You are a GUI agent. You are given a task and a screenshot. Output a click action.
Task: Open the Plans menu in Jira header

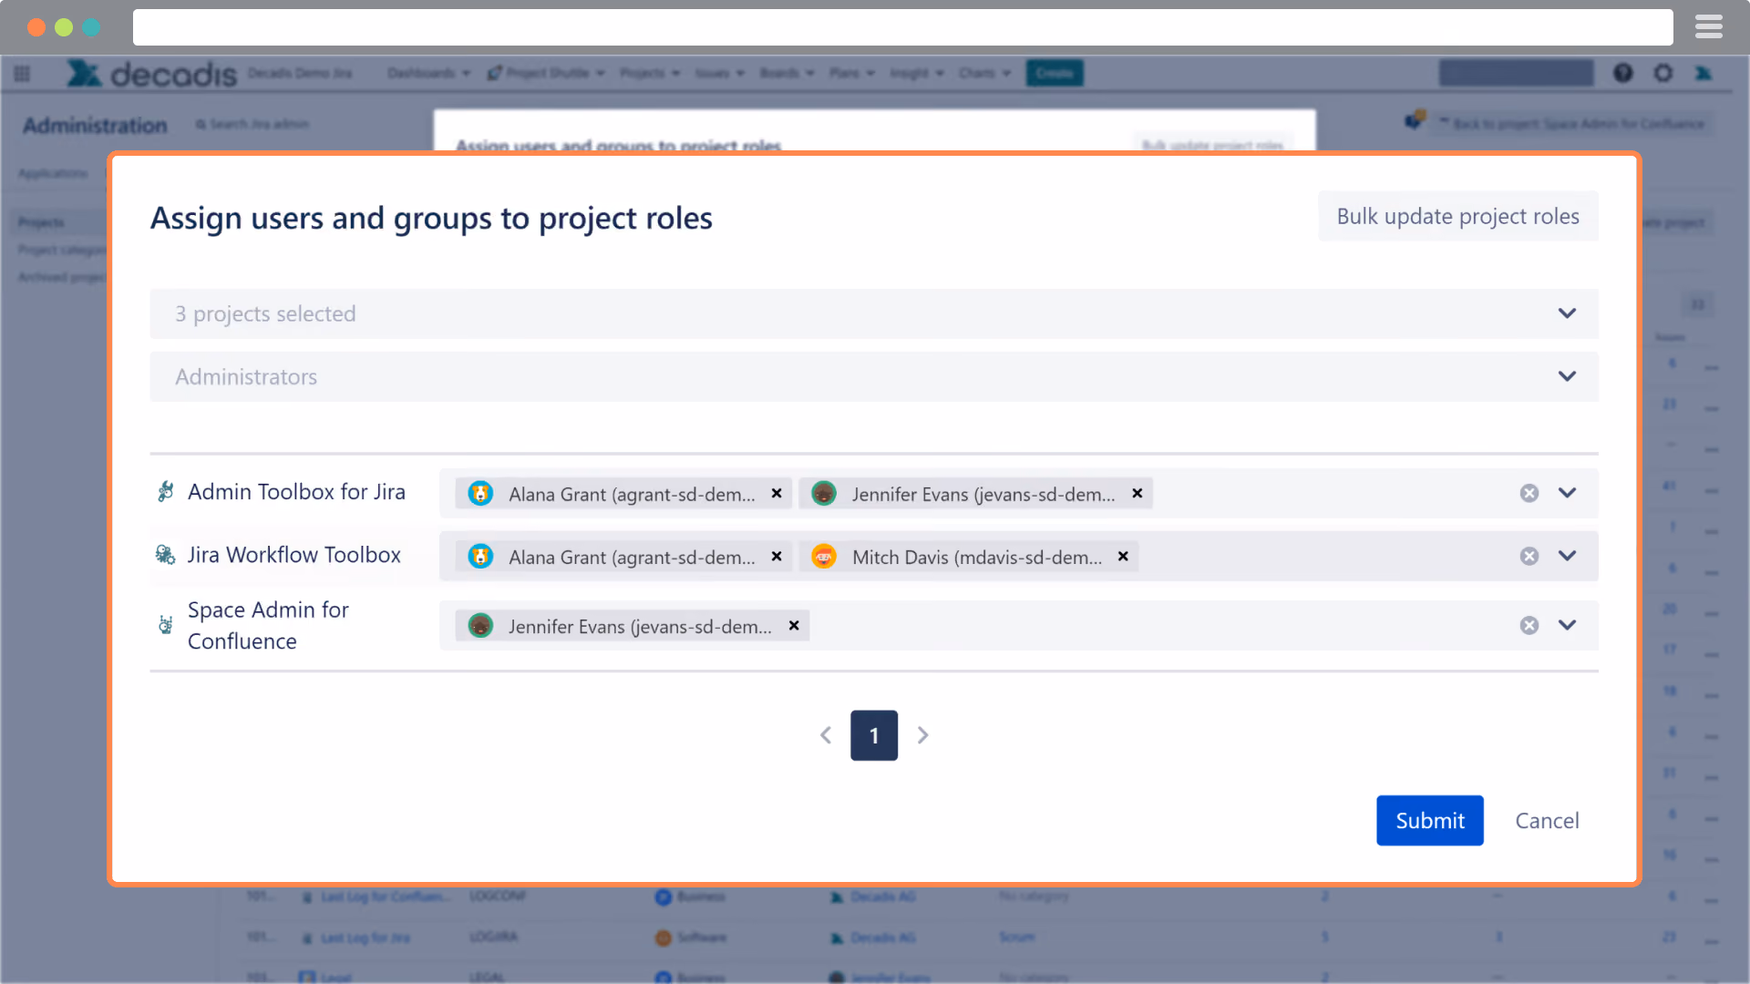click(852, 73)
